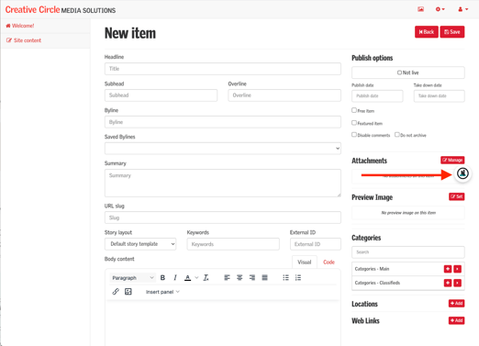
Task: Search in the Categories field
Action: (x=408, y=252)
